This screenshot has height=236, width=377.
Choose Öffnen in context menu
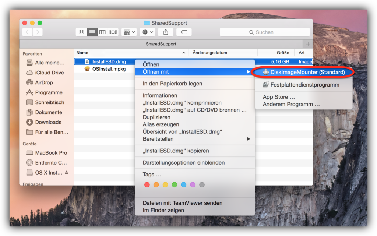click(x=195, y=64)
